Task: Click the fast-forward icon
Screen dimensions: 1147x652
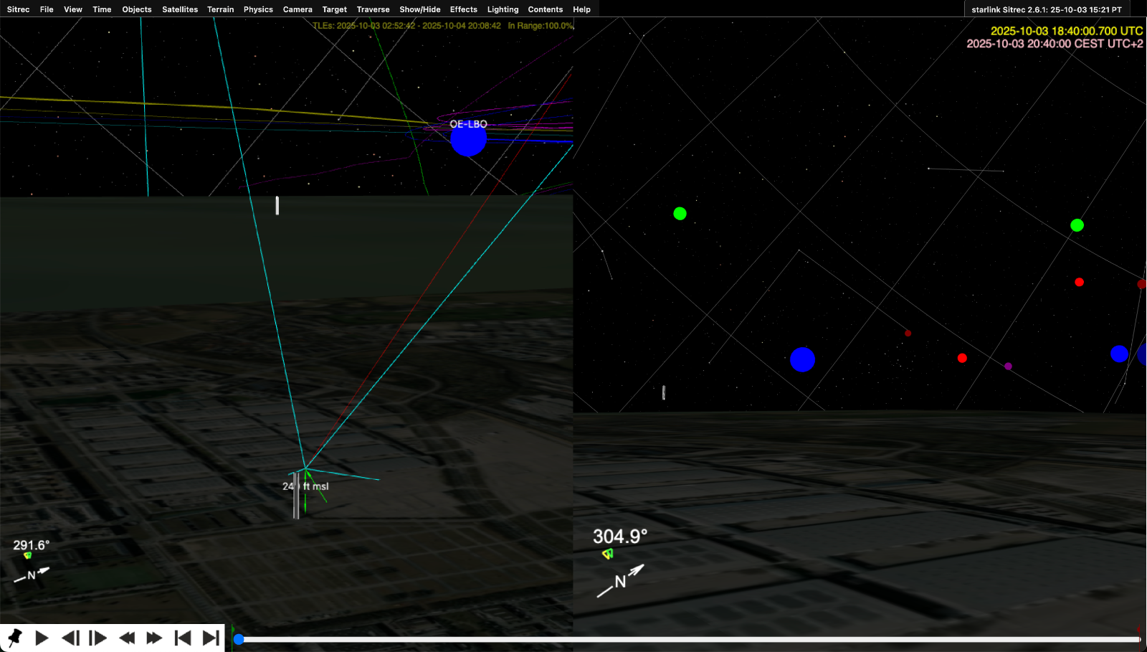Action: pos(153,638)
